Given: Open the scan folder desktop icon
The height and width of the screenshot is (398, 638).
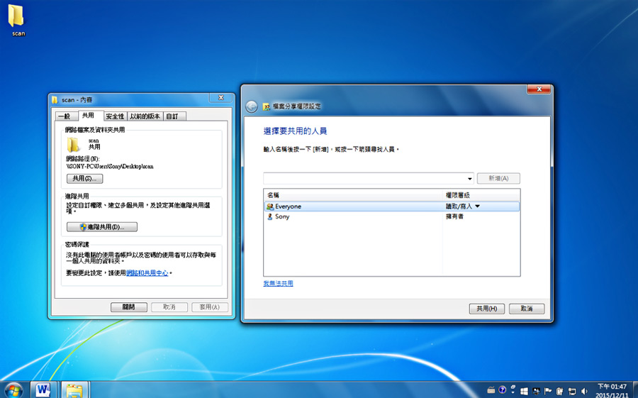Looking at the screenshot, I should (x=17, y=20).
